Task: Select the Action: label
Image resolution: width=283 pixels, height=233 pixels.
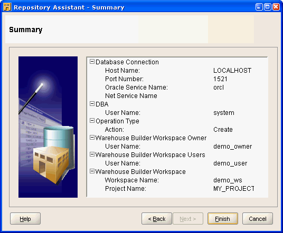Action: coord(115,130)
